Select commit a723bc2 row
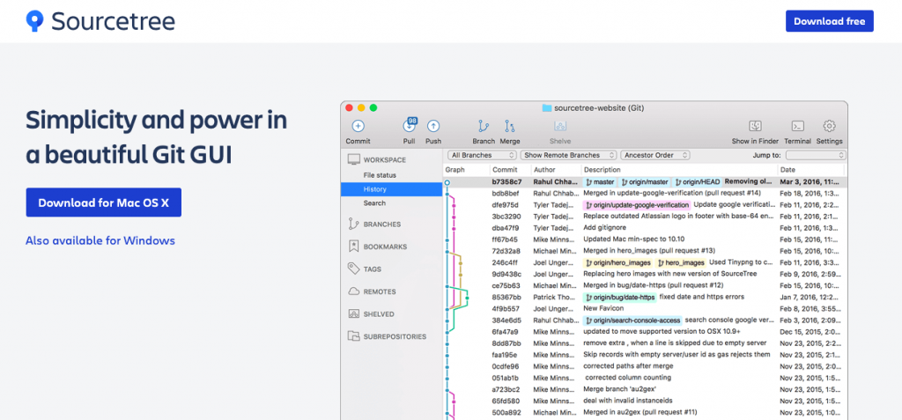Viewport: 902px width, 420px height. 644,389
